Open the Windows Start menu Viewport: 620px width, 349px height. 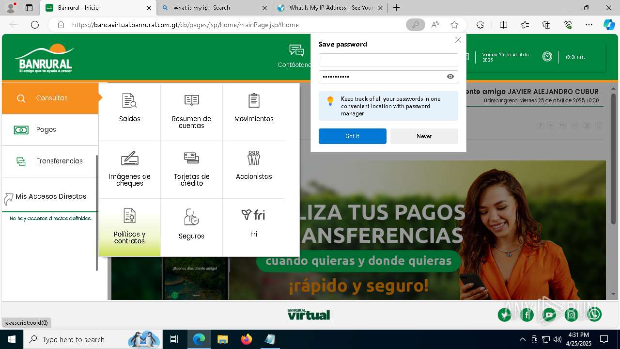[x=12, y=339]
